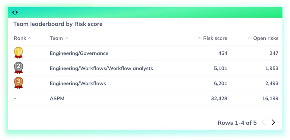Image resolution: width=290 pixels, height=140 pixels.
Task: Open the Engineering/Governance team
Action: click(x=79, y=53)
